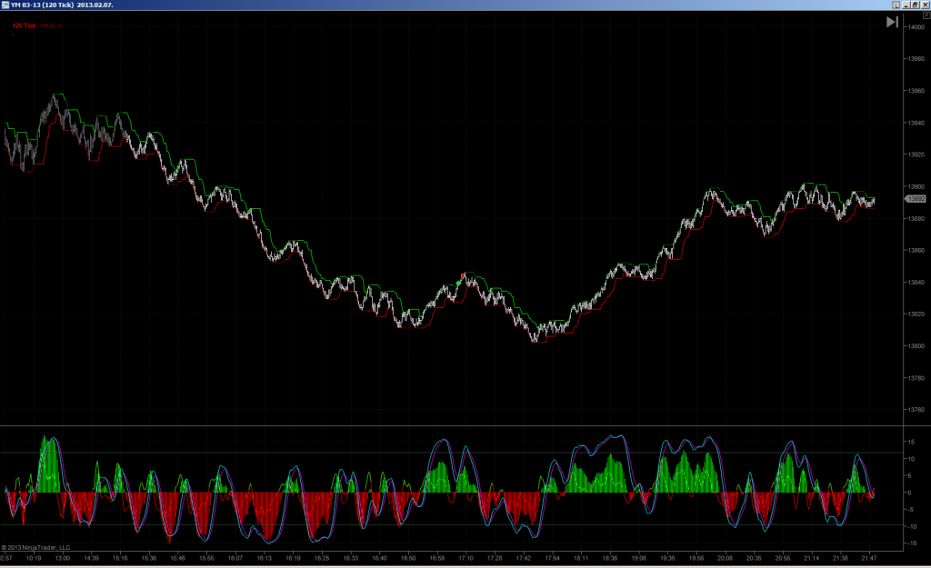Click the indicator scale value -15
The height and width of the screenshot is (568, 931).
click(x=911, y=543)
